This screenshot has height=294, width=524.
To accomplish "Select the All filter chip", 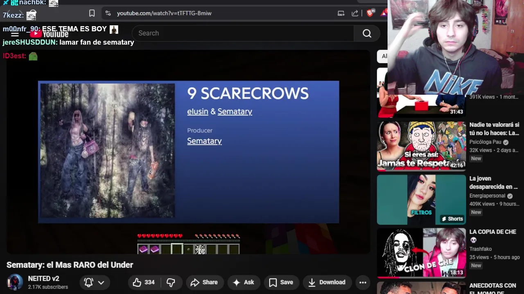I will [x=384, y=56].
